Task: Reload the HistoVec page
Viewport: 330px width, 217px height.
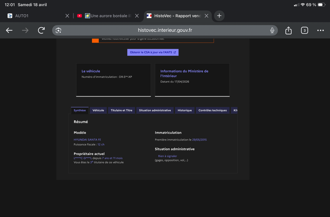Action: click(x=41, y=30)
